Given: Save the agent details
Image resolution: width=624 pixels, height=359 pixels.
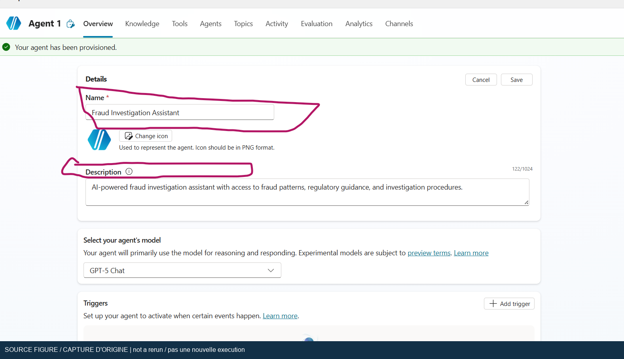Looking at the screenshot, I should [516, 80].
